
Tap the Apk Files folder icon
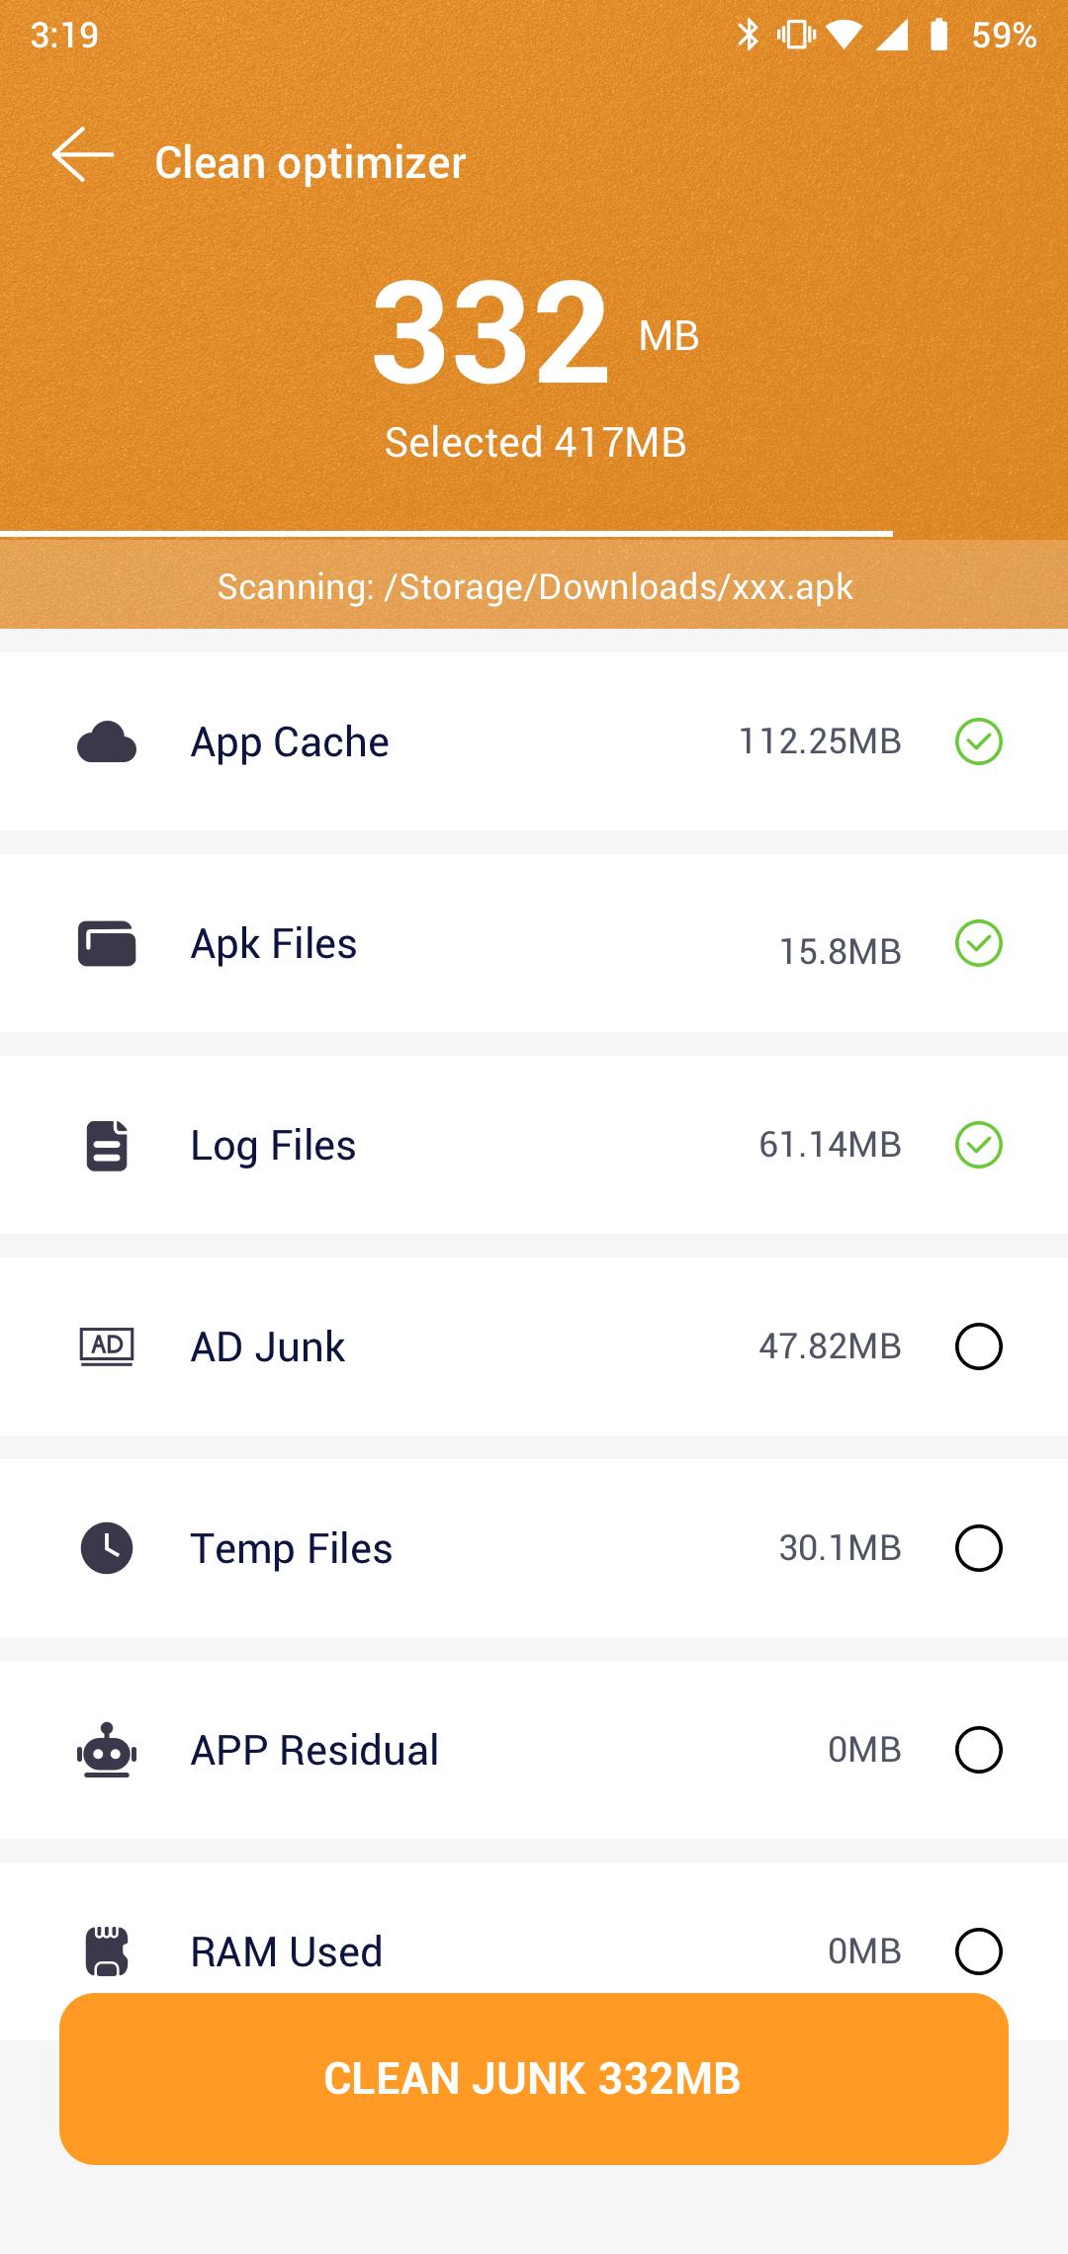(107, 943)
